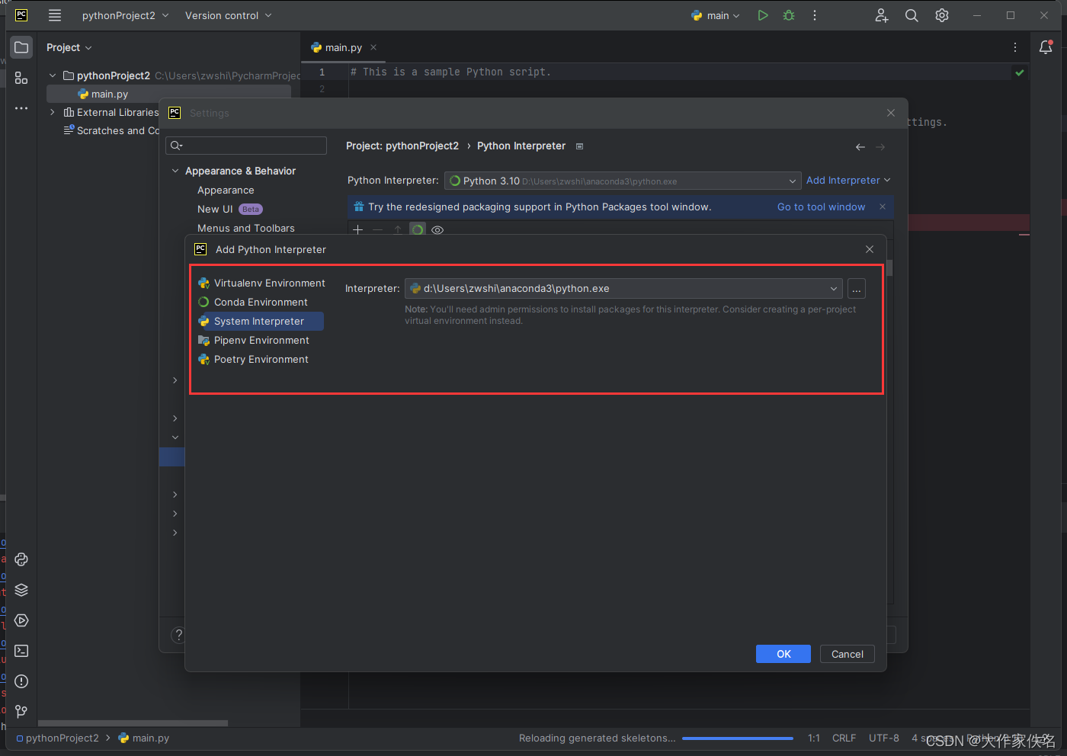Open pythonProject2 project dropdown
The image size is (1067, 756).
[x=126, y=15]
